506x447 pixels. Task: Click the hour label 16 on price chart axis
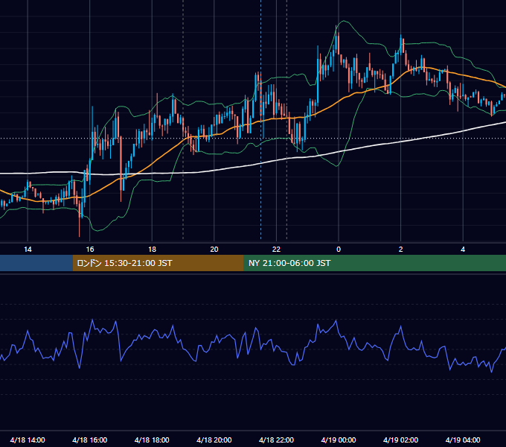tap(90, 250)
